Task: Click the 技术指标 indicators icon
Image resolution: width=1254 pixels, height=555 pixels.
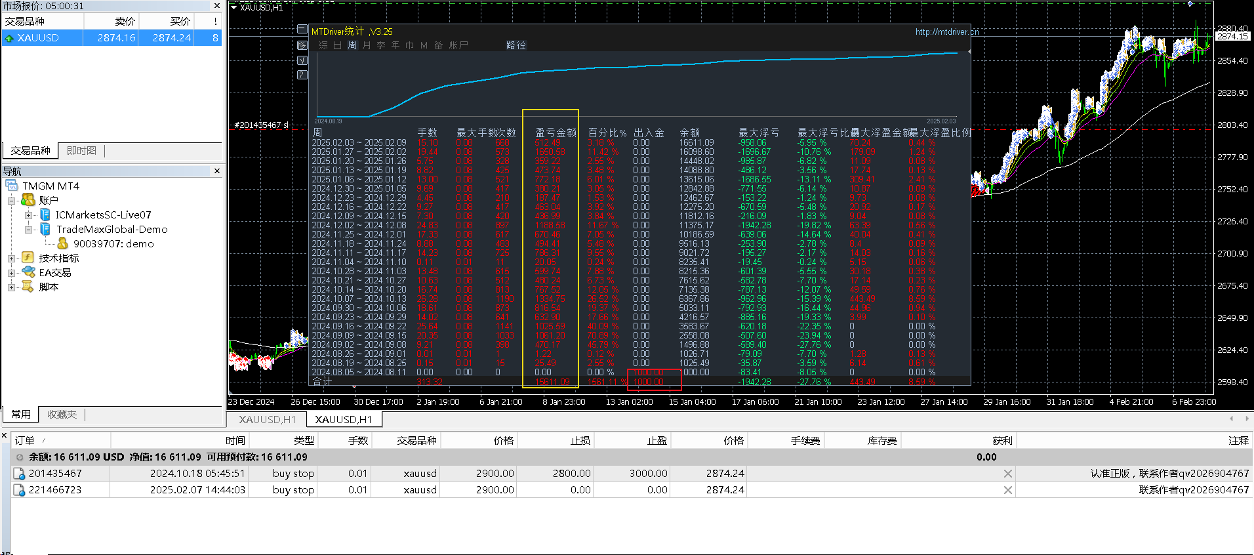Action: tap(28, 258)
